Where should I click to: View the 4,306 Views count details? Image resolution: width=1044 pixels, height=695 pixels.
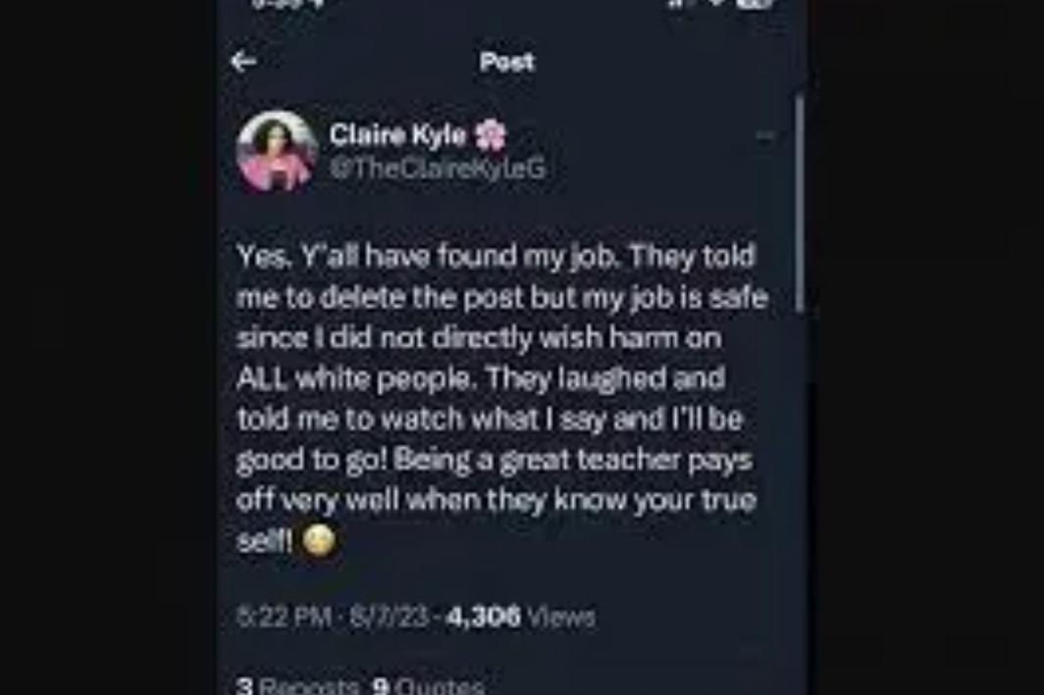521,617
